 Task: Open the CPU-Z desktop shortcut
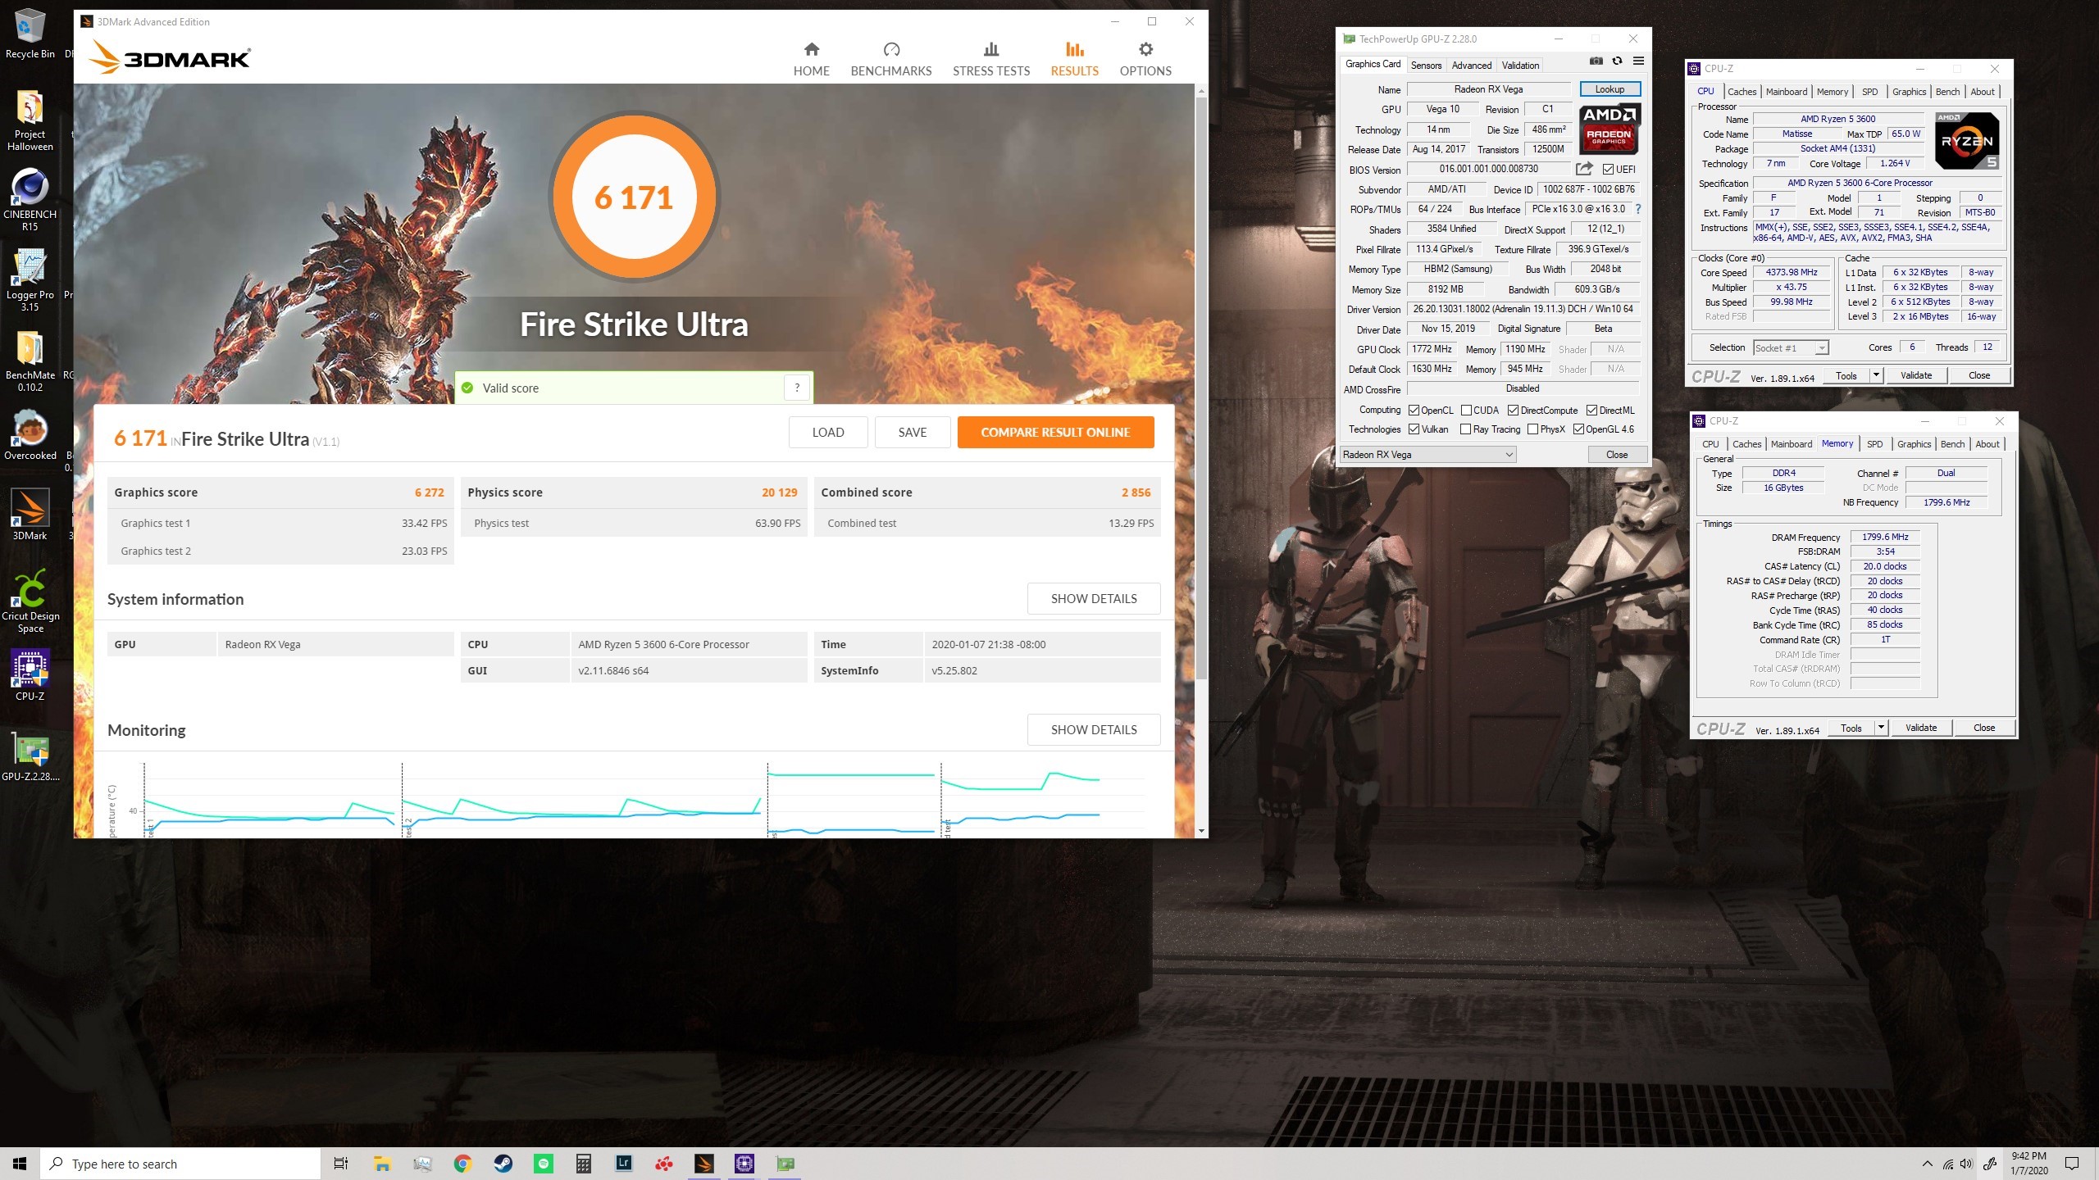pos(30,676)
